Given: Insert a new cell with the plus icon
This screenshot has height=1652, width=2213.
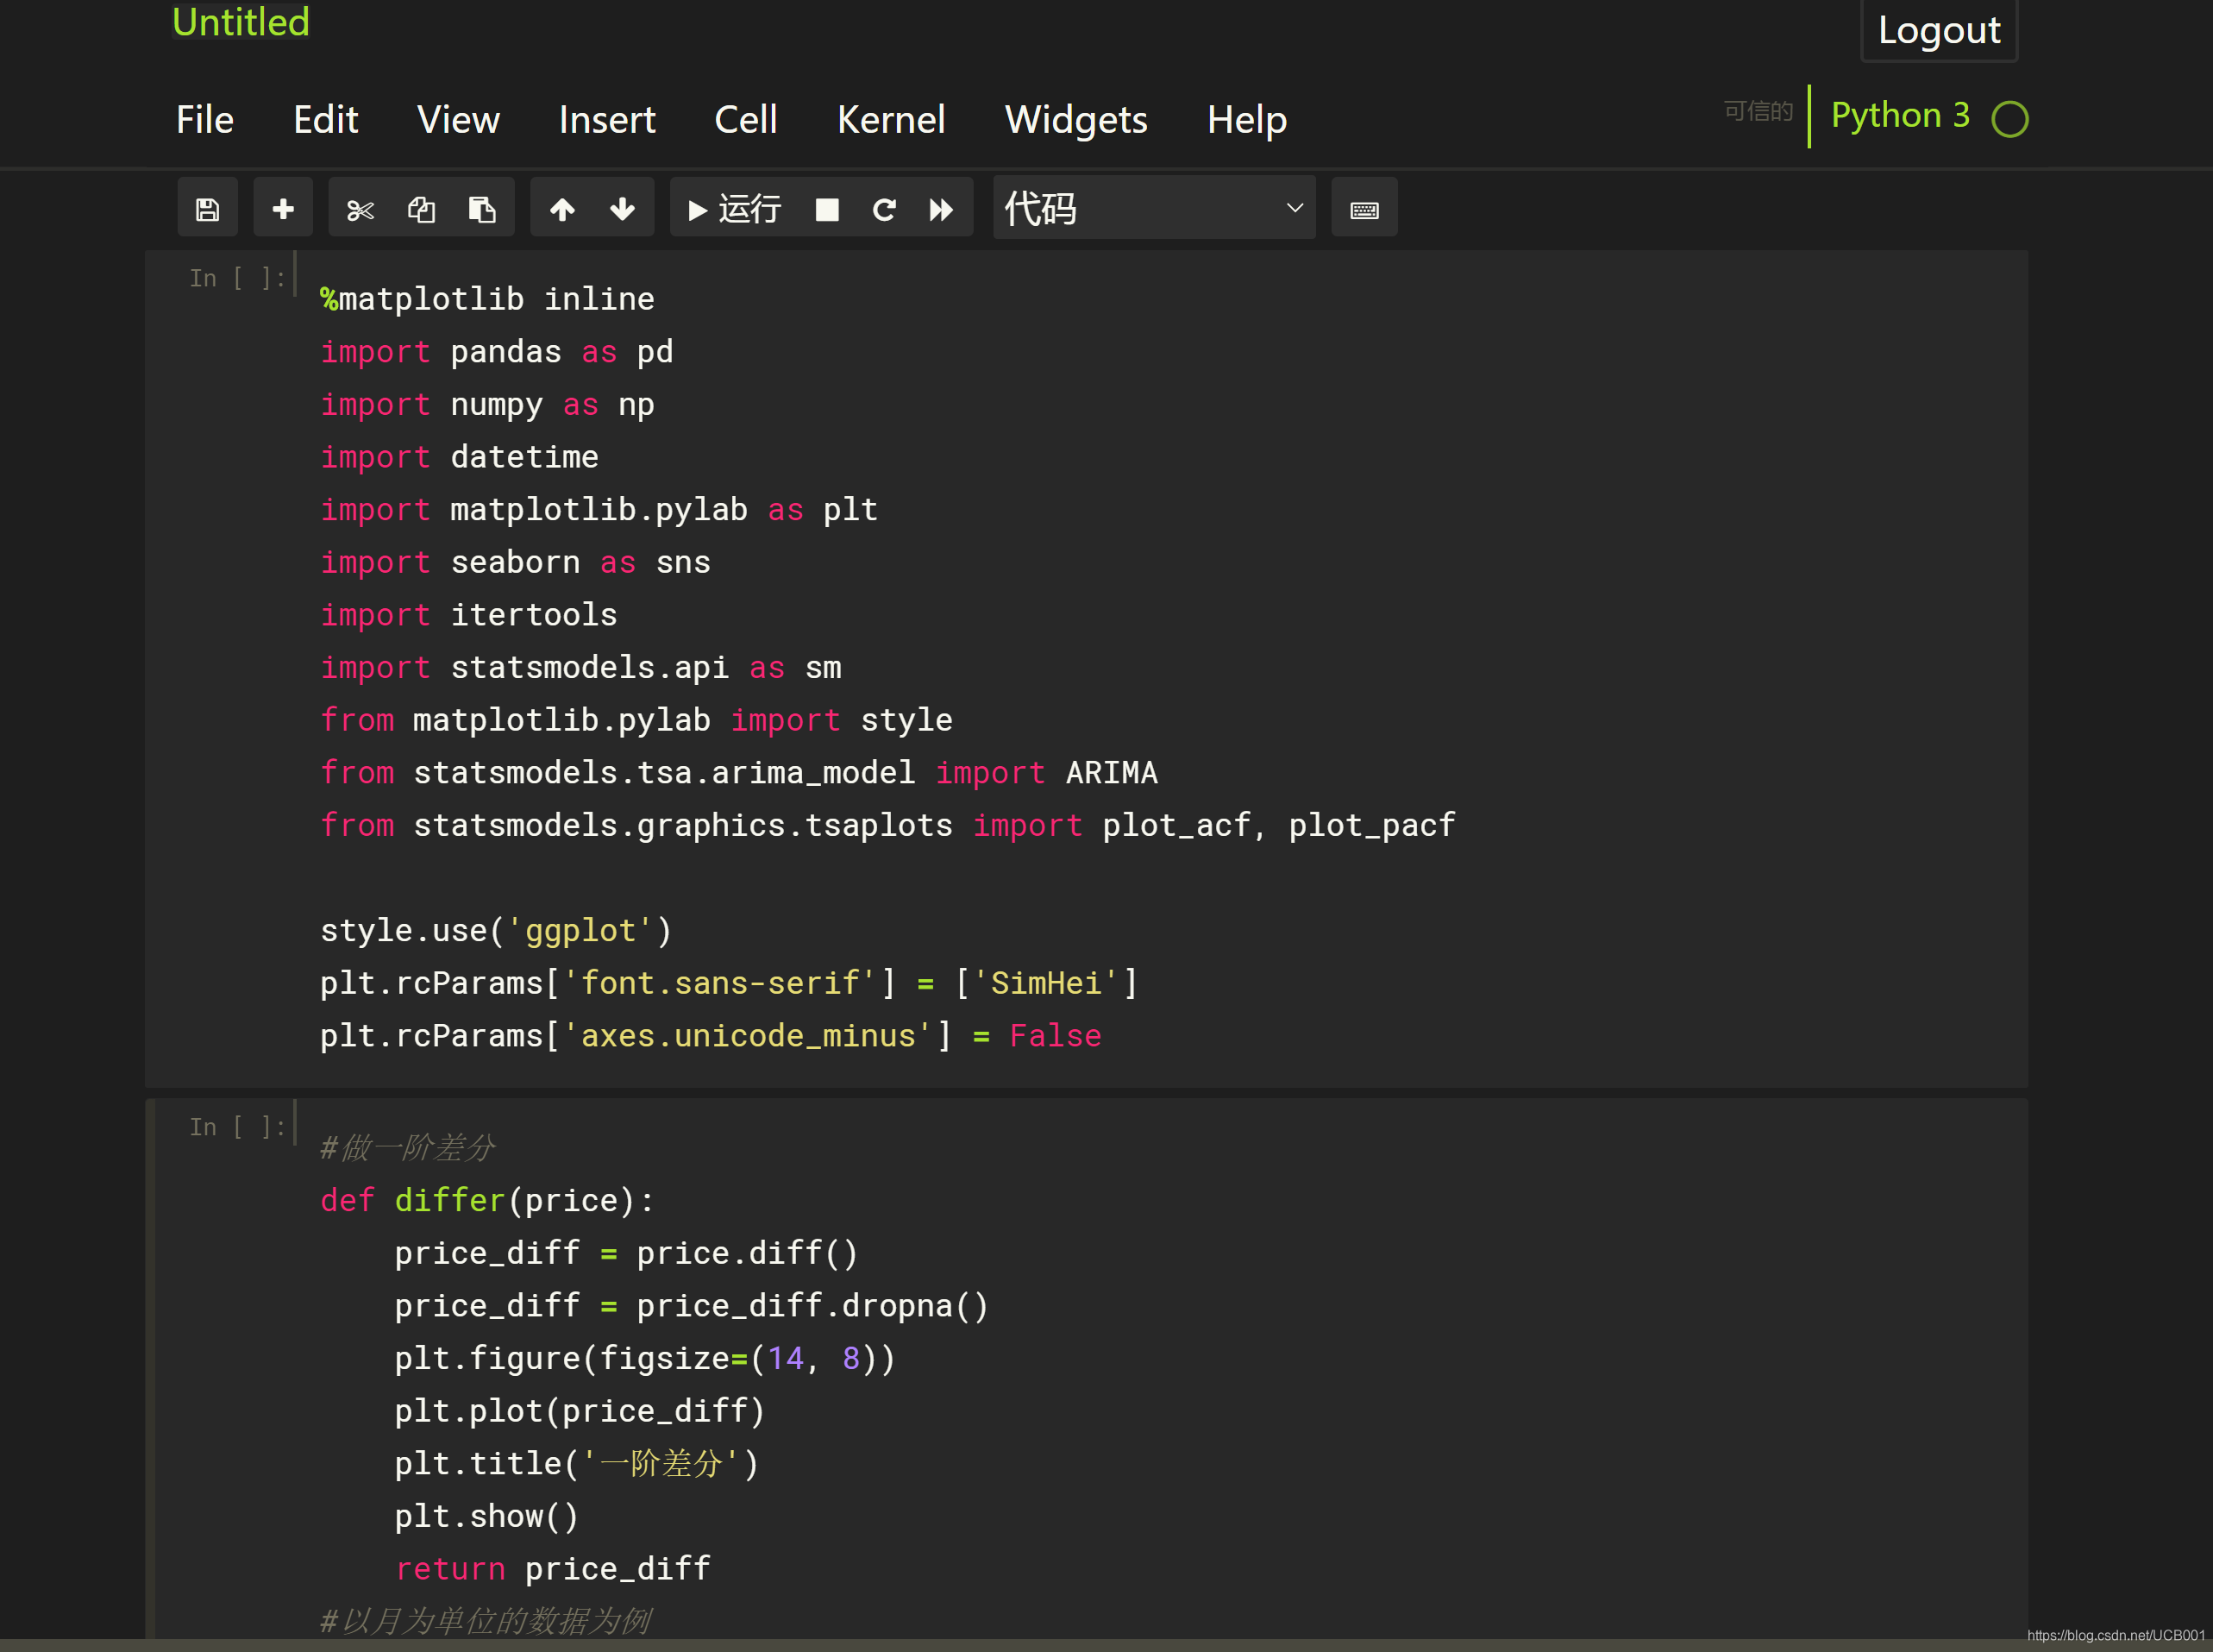Looking at the screenshot, I should (283, 208).
